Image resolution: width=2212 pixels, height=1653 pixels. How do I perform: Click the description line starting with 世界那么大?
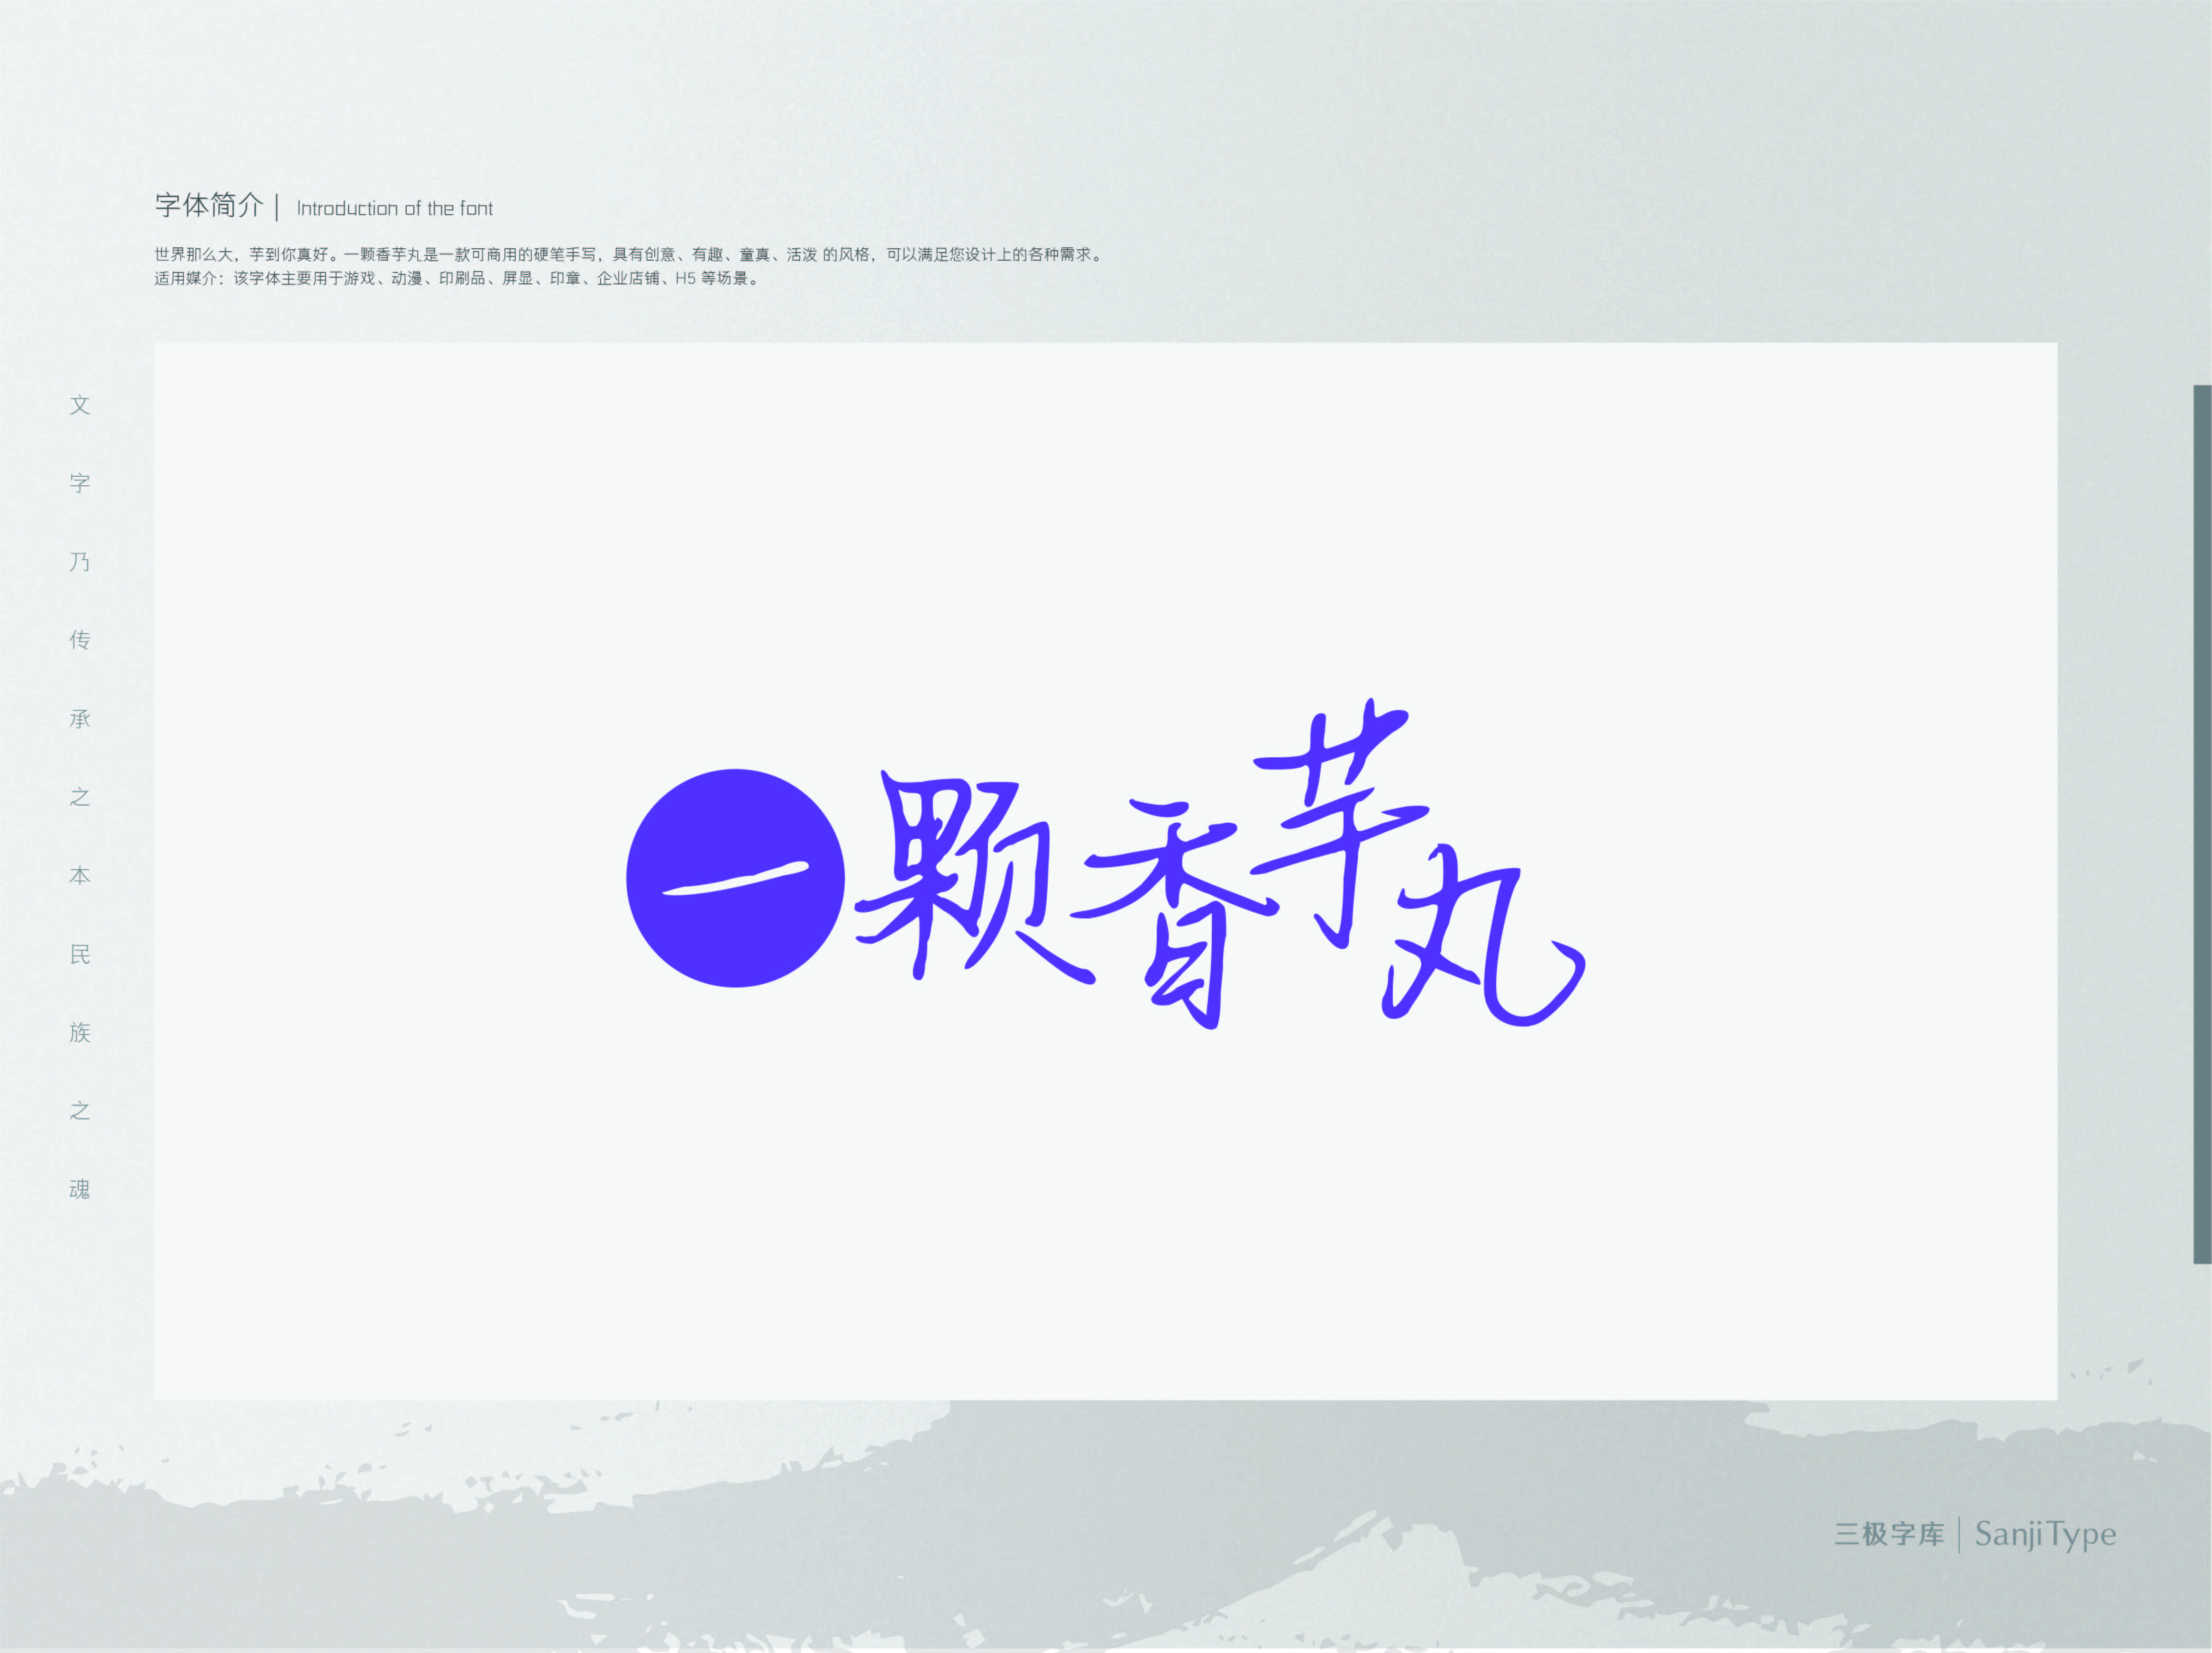click(x=630, y=255)
